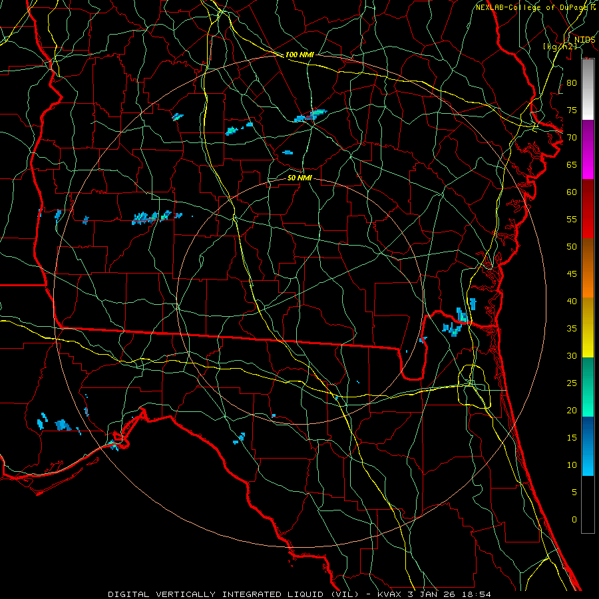Screen dimensions: 599x599
Task: Click the 5 value on the scale
Action: click(574, 492)
